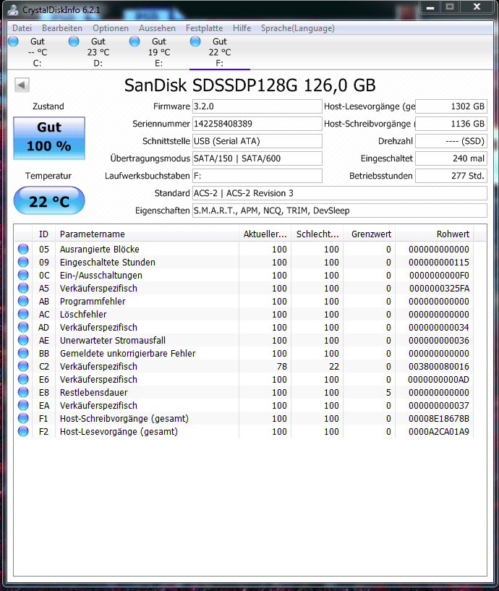Sort by the Parametername column header

coord(147,234)
